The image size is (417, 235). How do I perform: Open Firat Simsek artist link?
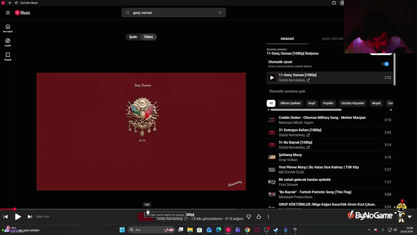288,185
